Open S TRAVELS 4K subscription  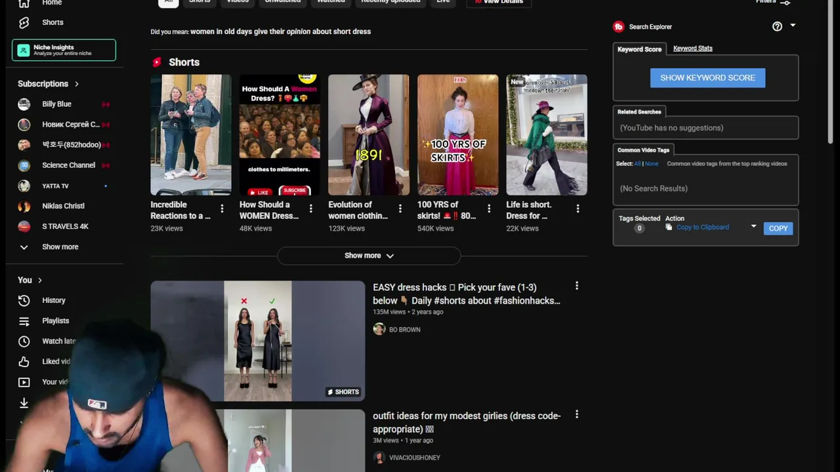[x=64, y=226]
